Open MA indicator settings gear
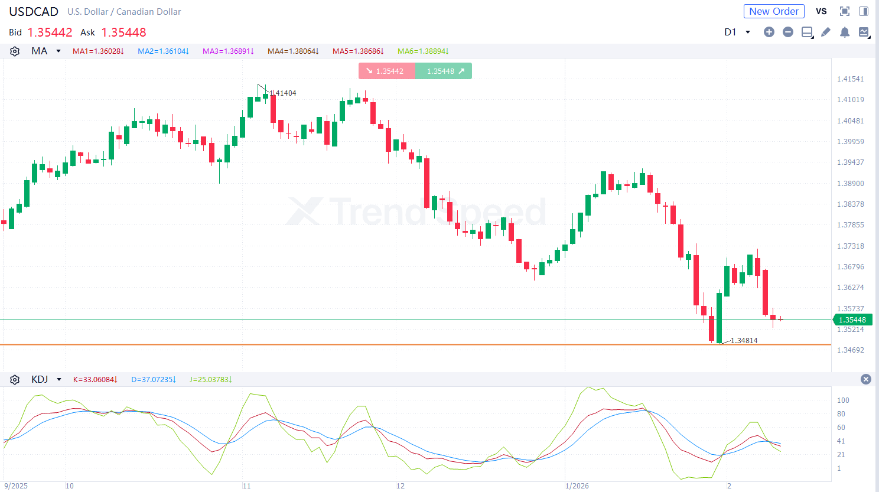879x492 pixels. pyautogui.click(x=15, y=51)
